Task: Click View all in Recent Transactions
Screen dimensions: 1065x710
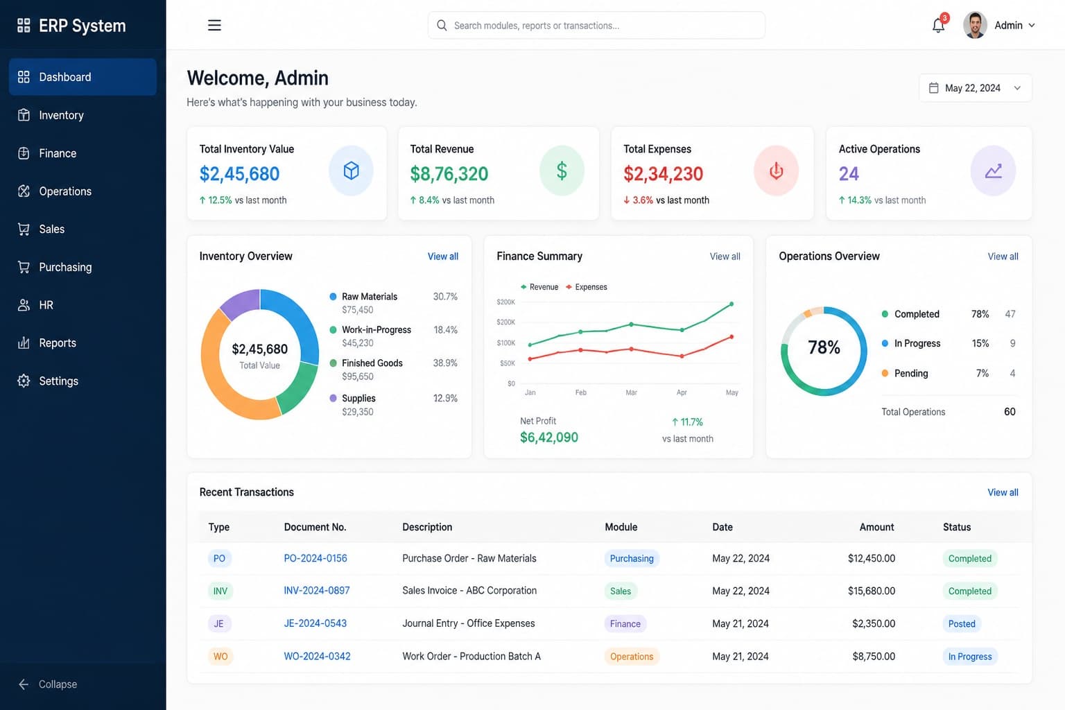Action: 1003,492
